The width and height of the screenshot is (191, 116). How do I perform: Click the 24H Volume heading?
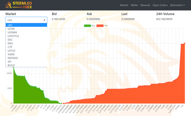point(165,14)
